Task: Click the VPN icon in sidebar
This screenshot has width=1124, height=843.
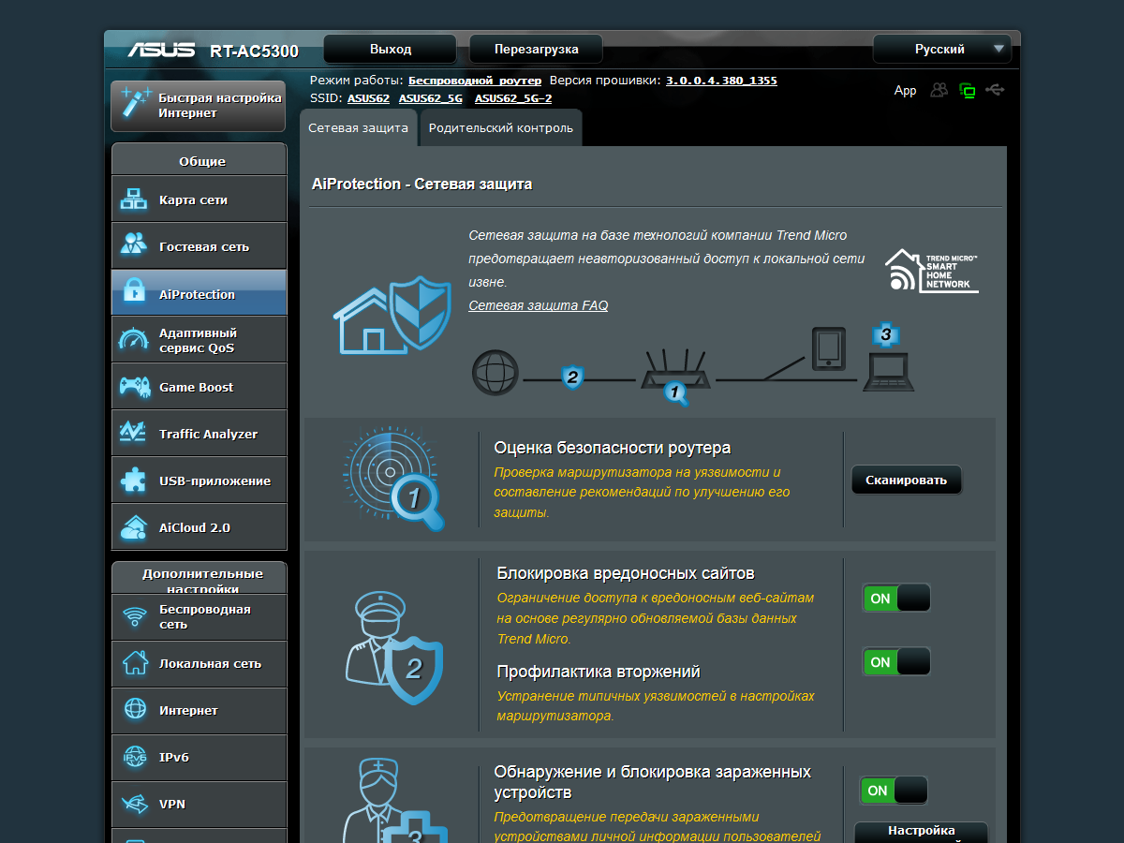Action: (x=135, y=804)
